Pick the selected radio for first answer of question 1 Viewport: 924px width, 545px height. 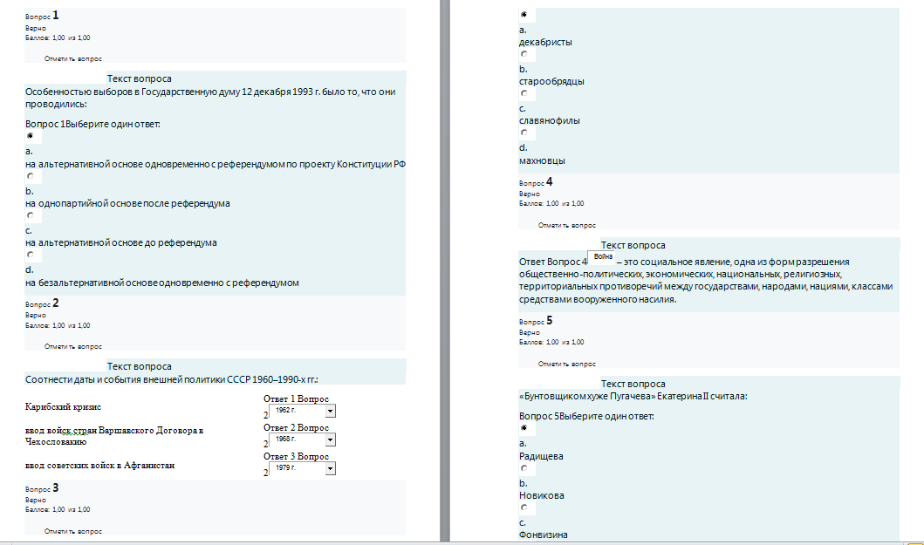[30, 136]
